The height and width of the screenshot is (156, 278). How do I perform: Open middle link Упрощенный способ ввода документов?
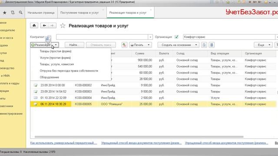click(141, 143)
